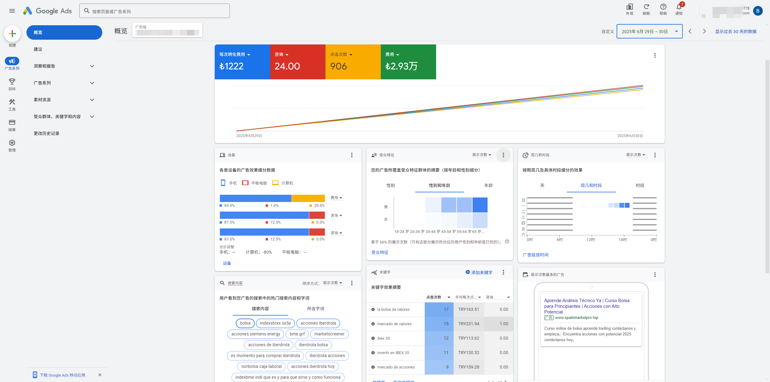
Task: Click the goals (目标) trophy icon
Action: [12, 82]
